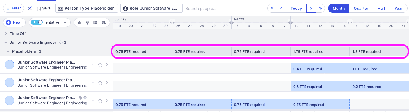The image size is (409, 112).
Task: Jump forward with double right arrows
Action: (x=320, y=8)
